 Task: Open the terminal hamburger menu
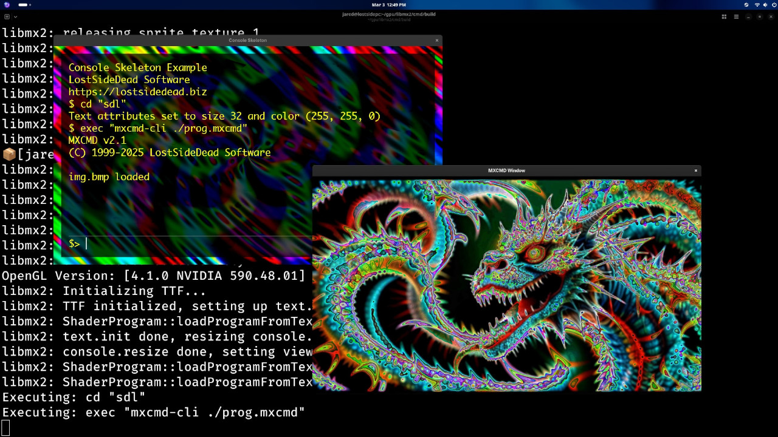tap(736, 17)
